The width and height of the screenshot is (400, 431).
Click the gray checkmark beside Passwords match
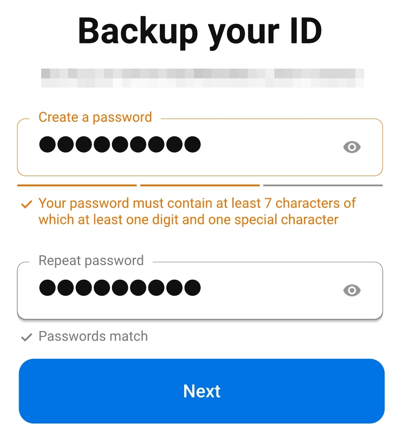(27, 337)
